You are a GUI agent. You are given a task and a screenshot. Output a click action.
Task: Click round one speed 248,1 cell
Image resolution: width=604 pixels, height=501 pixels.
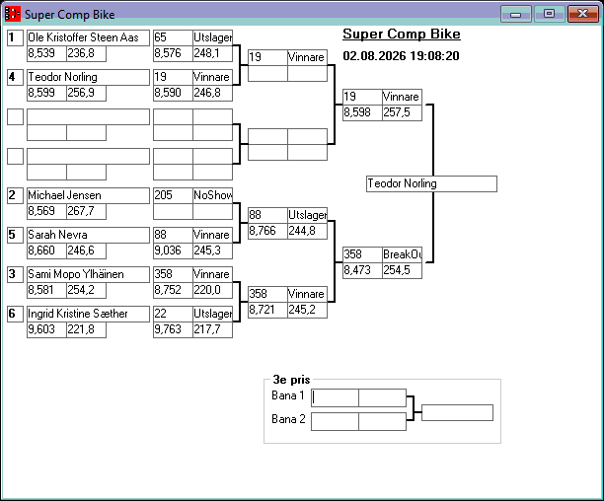point(212,53)
